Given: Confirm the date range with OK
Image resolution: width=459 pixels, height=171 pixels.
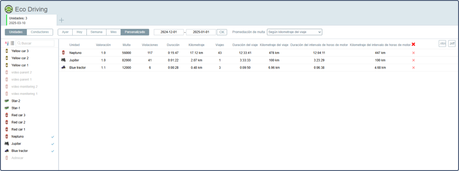Looking at the screenshot, I should (x=222, y=32).
